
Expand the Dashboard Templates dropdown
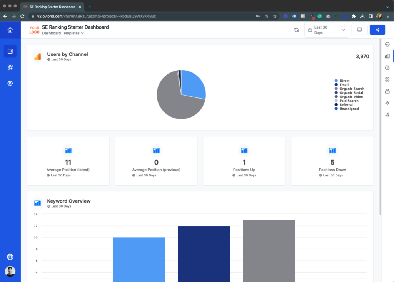coord(63,33)
